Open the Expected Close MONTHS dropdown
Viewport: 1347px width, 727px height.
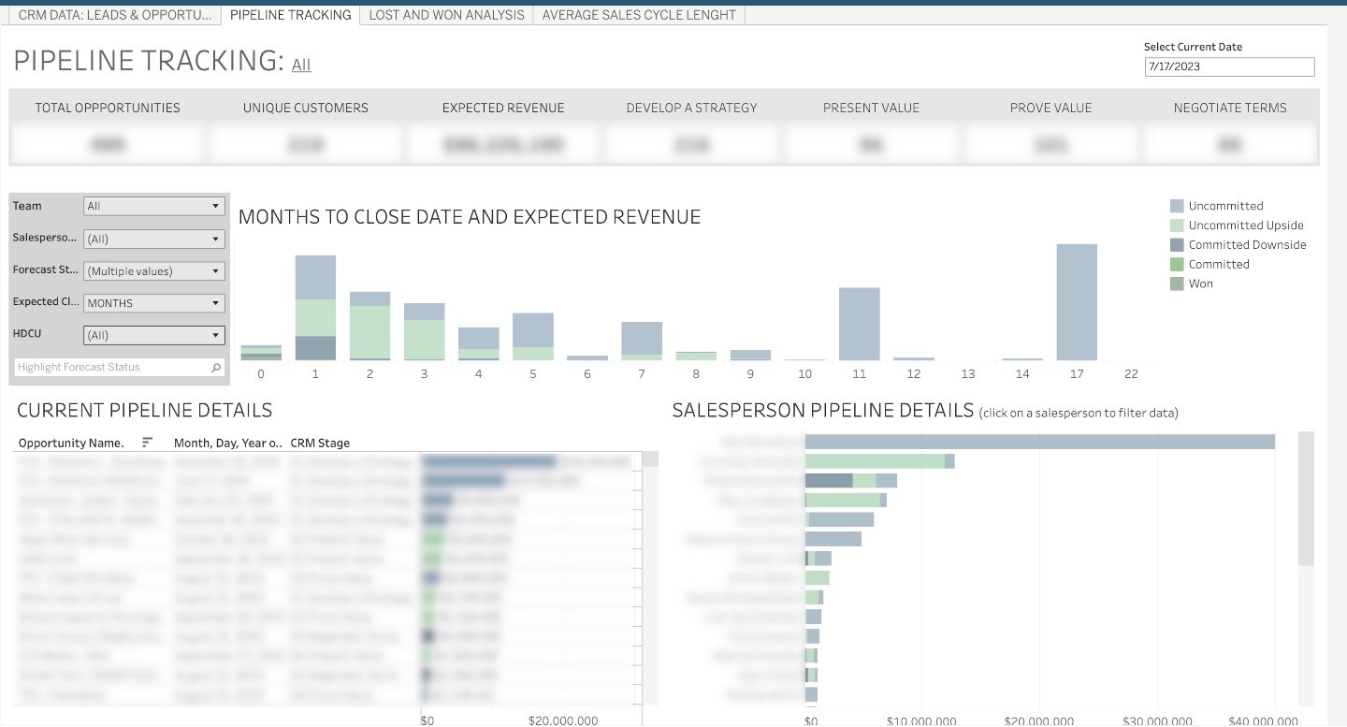(154, 303)
